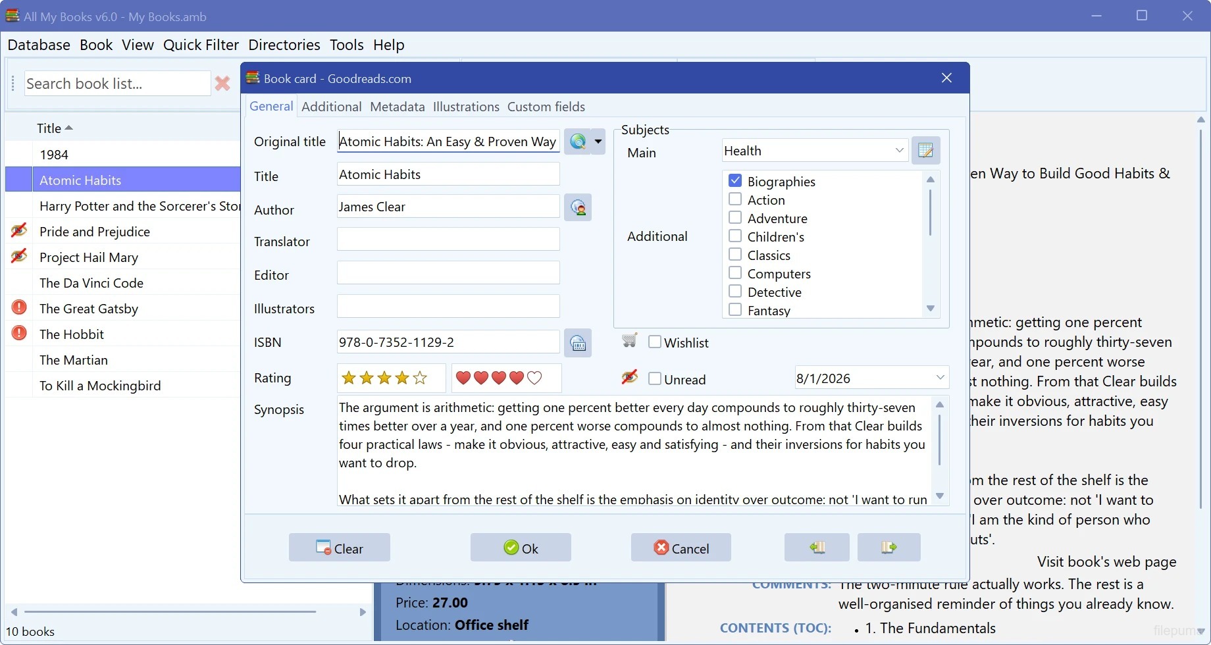Select The Martian in book list
Screen dimensions: 1211x645
pyautogui.click(x=74, y=360)
